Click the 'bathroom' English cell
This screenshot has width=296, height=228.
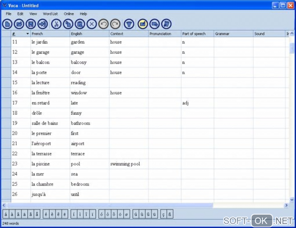(89, 123)
